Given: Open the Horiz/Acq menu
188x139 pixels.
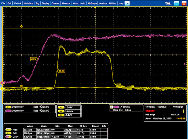Looking at the screenshot, I should coord(28,3).
